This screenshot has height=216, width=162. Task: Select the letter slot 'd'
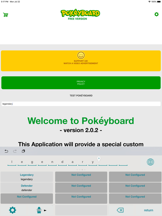[62, 162]
